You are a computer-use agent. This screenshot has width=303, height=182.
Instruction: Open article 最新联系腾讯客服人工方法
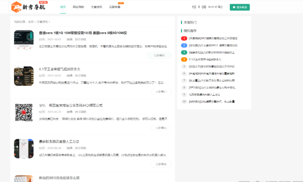[x=59, y=142]
